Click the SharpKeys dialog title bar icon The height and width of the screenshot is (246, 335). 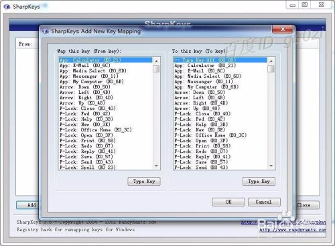coord(46,32)
